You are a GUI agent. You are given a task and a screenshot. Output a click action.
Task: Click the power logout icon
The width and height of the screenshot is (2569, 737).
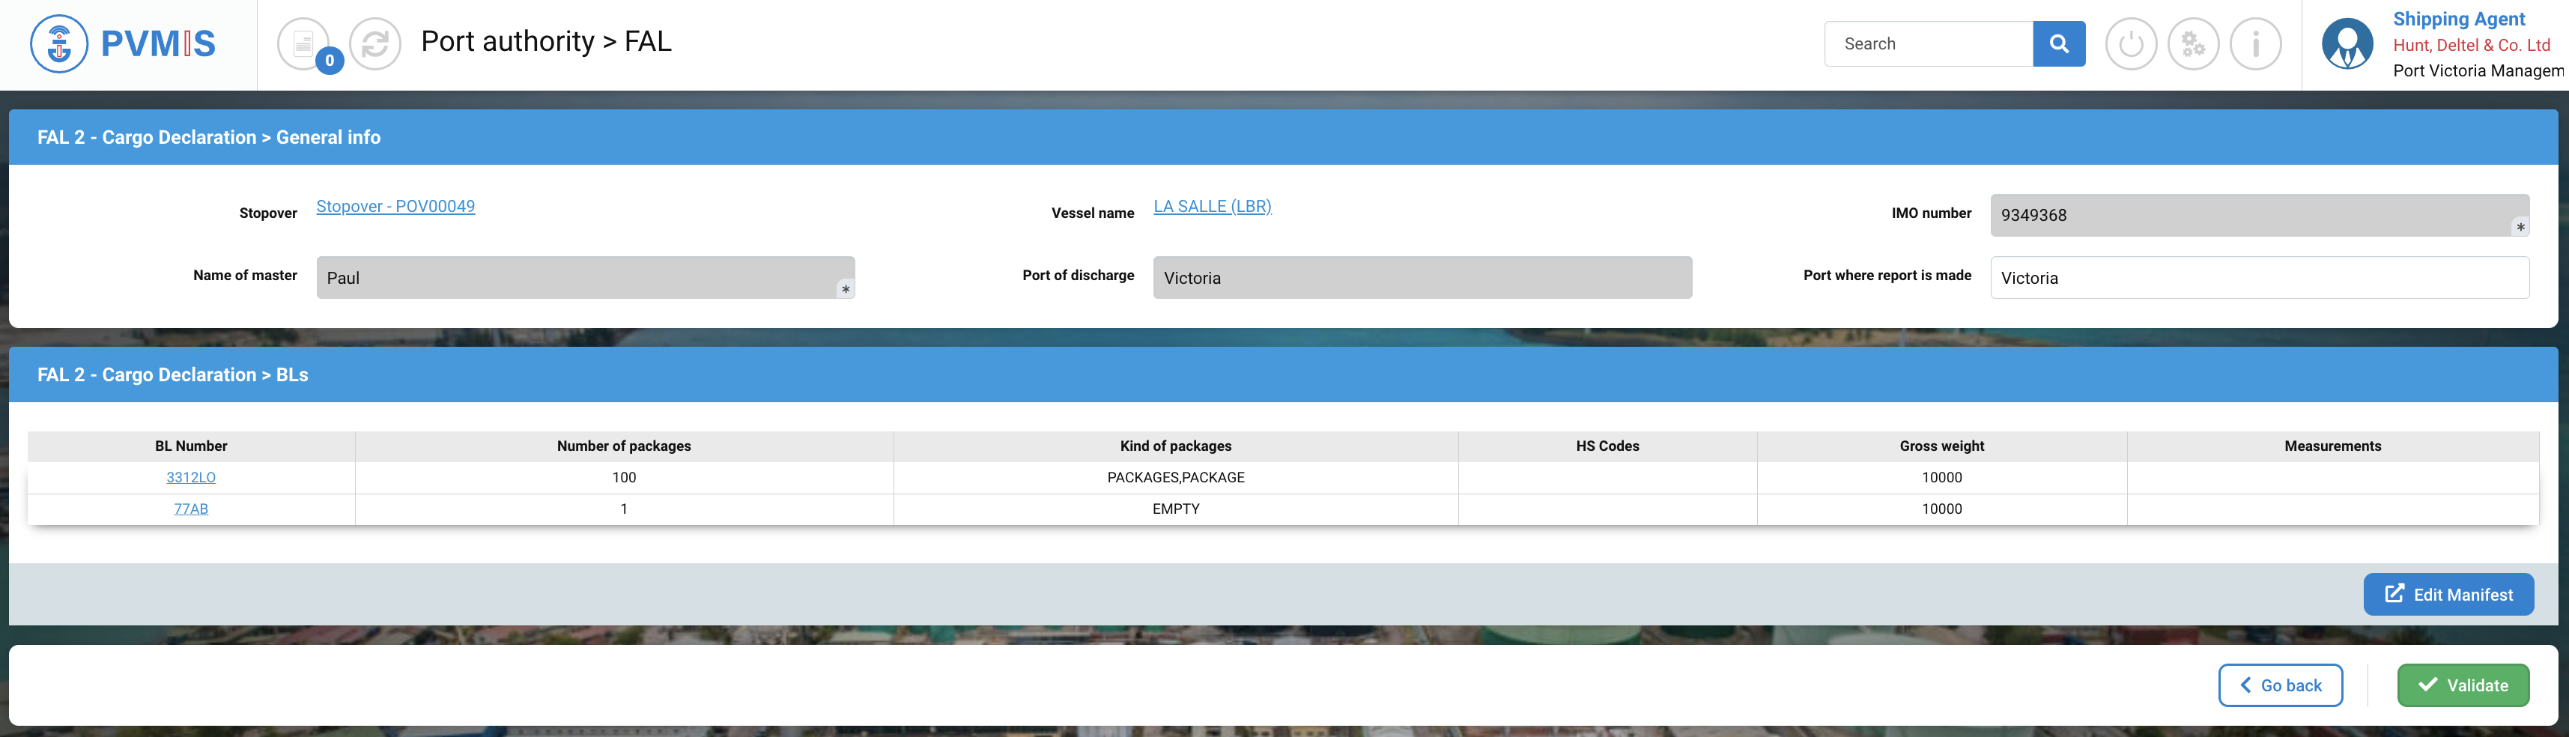pyautogui.click(x=2130, y=44)
